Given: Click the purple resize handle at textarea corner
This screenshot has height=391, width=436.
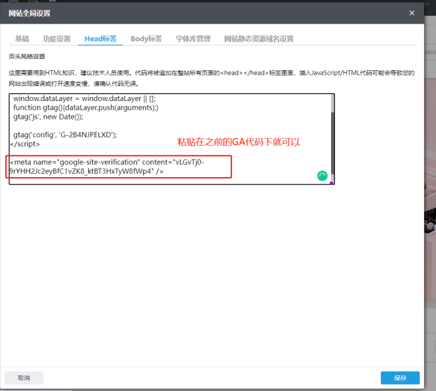Looking at the screenshot, I should click(332, 182).
